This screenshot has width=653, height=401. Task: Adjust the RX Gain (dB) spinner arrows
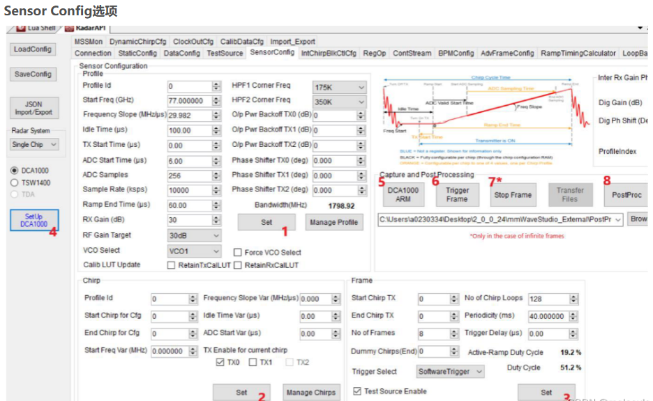[216, 220]
